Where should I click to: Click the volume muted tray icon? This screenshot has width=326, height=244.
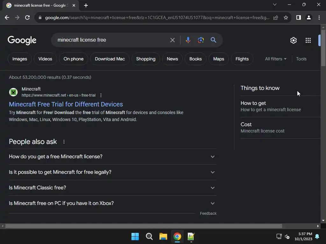click(x=287, y=236)
